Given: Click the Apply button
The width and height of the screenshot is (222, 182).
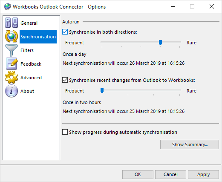Looking at the screenshot, I should pos(203,174).
